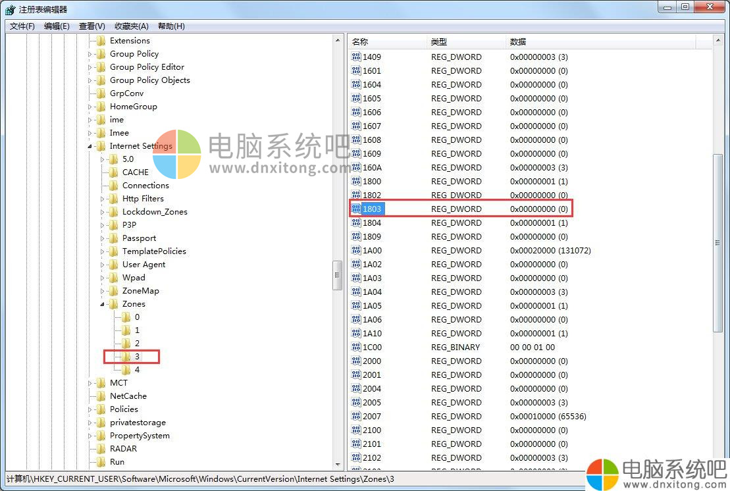730x491 pixels.
Task: Click the ZoneMap folder icon
Action: tap(113, 291)
